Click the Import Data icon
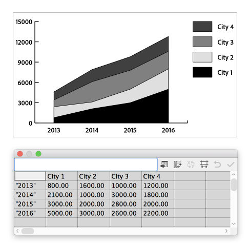 (164, 165)
